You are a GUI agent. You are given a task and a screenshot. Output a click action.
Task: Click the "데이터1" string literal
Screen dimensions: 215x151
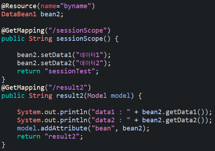(90, 55)
